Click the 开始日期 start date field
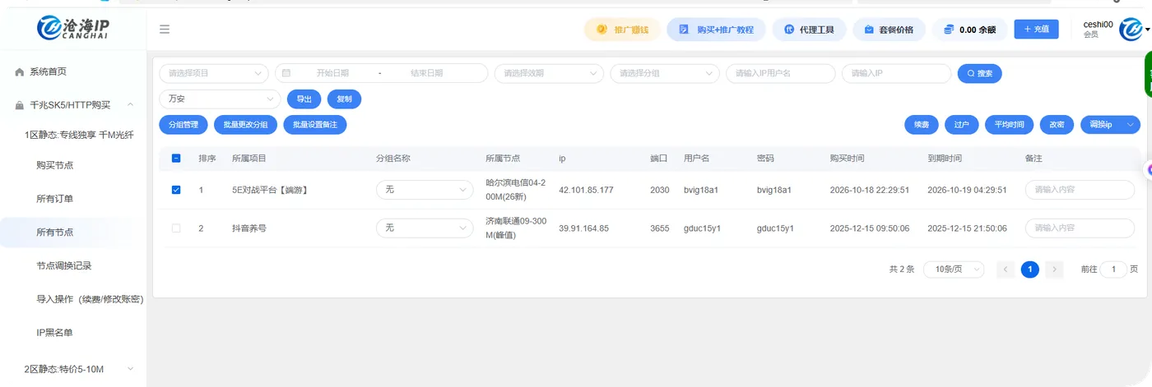 pyautogui.click(x=332, y=73)
